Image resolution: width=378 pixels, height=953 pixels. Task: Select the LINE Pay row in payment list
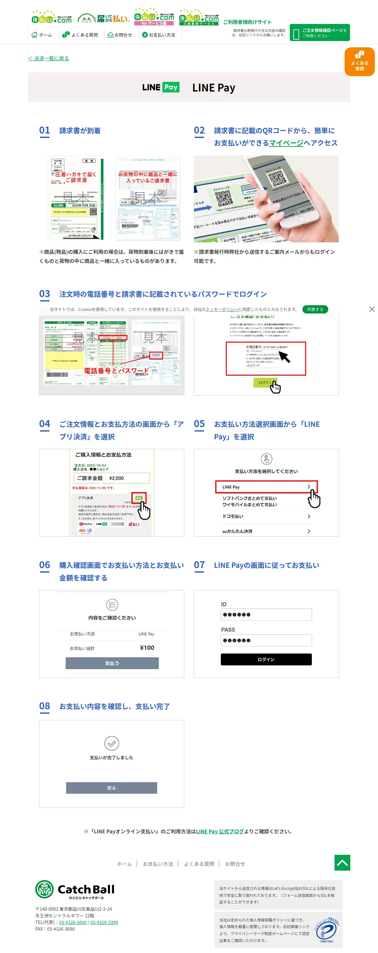[266, 487]
